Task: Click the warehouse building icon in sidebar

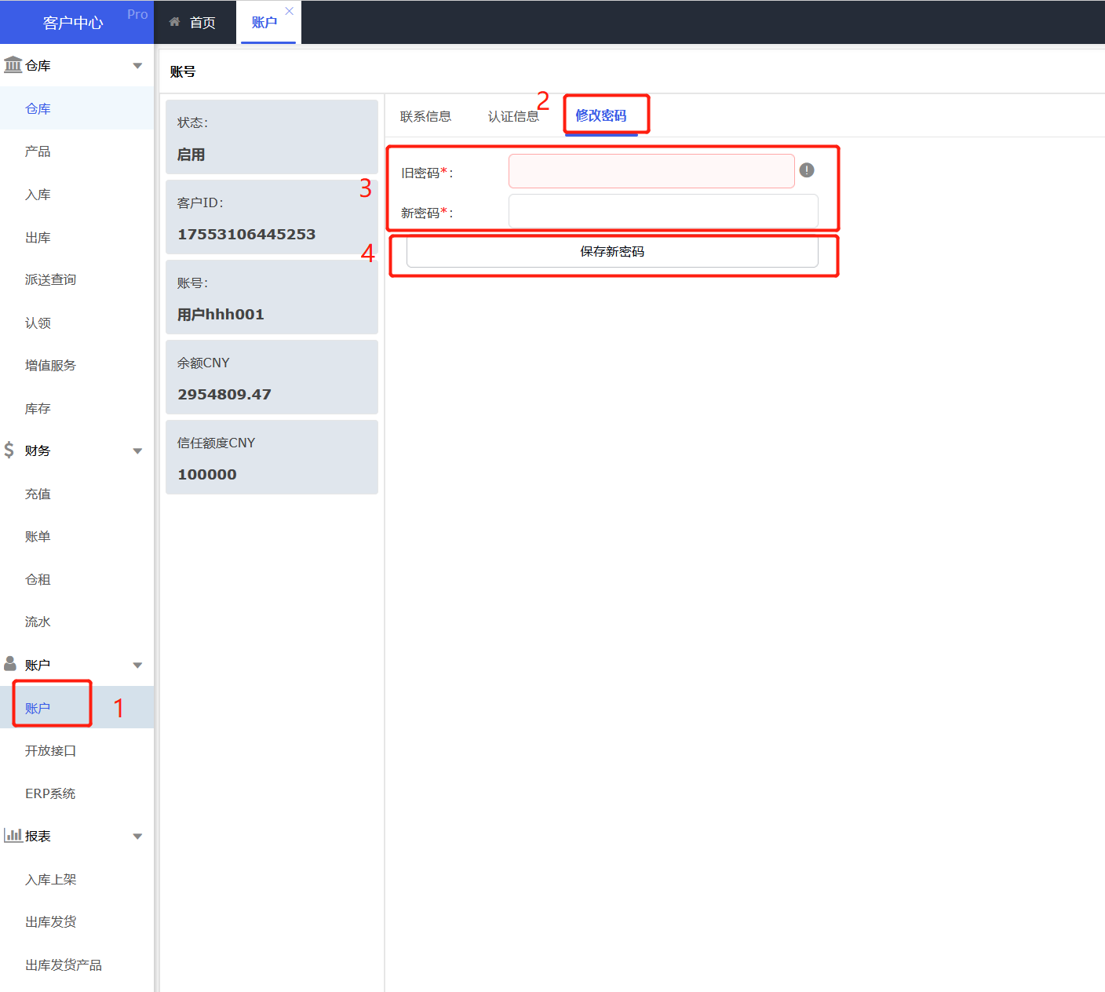Action: 13,64
